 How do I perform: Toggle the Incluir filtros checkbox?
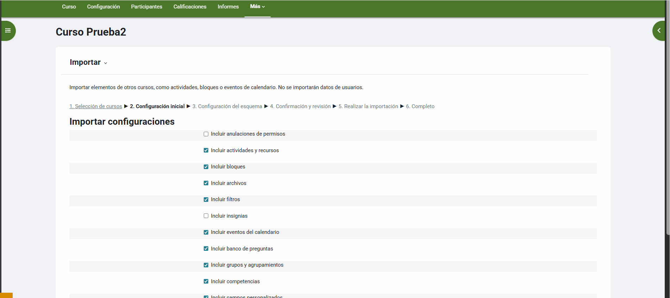tap(206, 200)
